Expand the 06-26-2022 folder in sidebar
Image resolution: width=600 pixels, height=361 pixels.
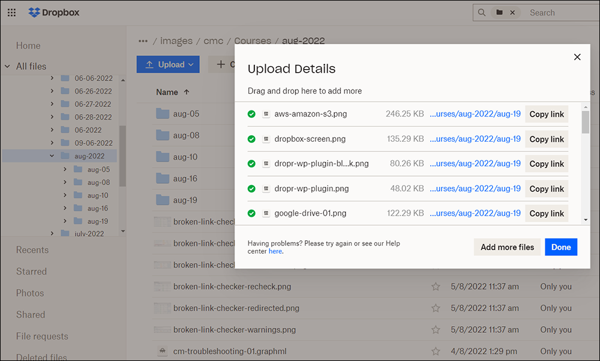[x=52, y=91]
